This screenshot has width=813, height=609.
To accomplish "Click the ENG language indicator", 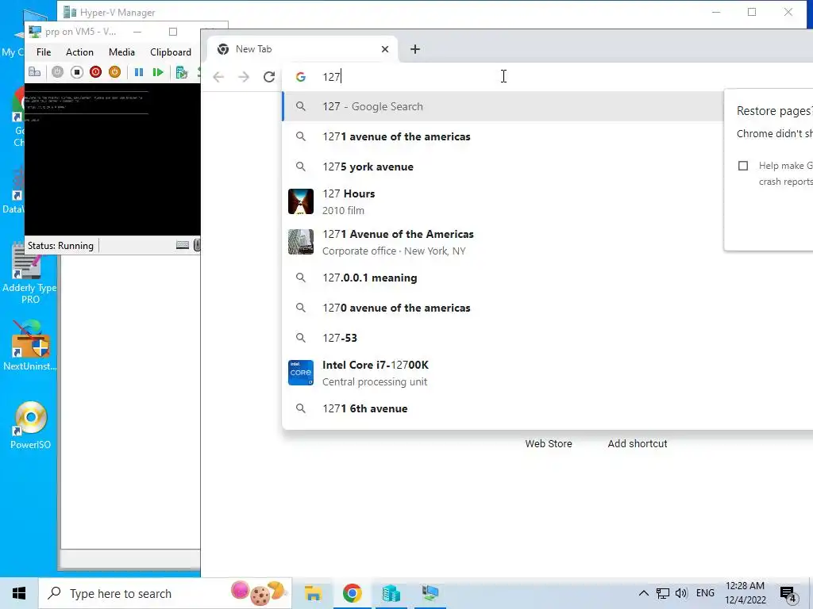I will [705, 593].
